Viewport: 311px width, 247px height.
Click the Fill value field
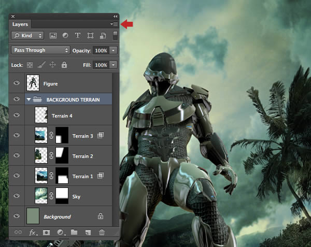(x=101, y=65)
